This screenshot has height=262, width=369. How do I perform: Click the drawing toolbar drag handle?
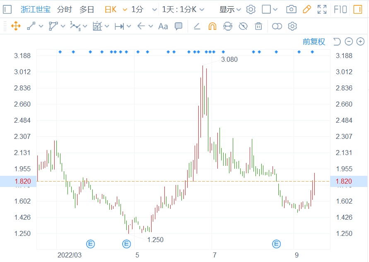coord(5,26)
